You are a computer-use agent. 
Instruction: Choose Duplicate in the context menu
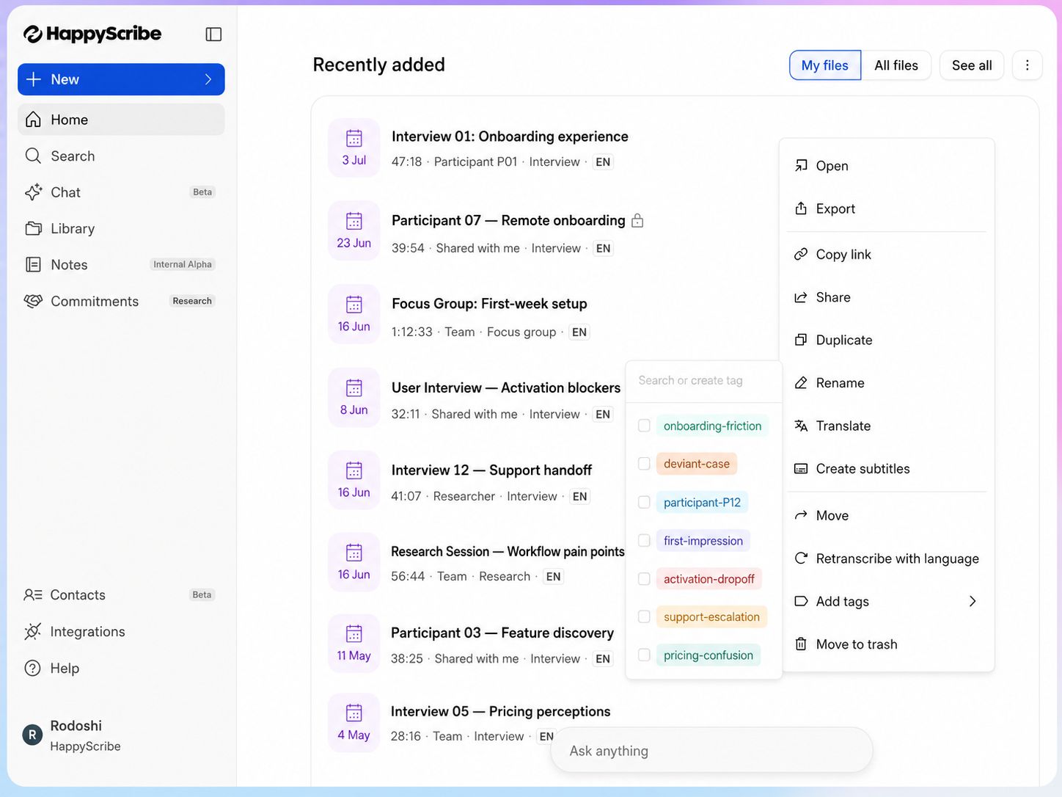coord(887,340)
